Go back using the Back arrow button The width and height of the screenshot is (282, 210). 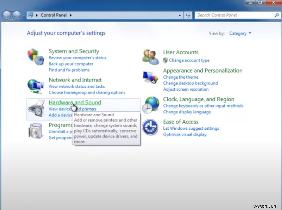pos(7,15)
